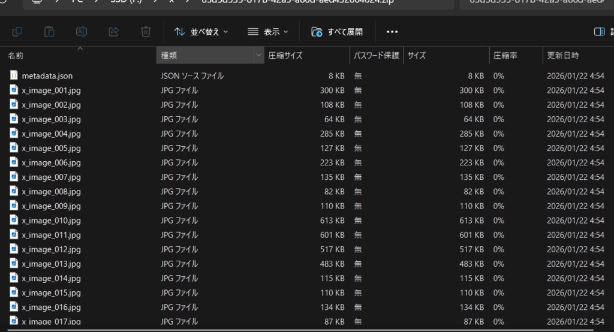Image resolution: width=614 pixels, height=332 pixels.
Task: Click the Paste clipboard icon
Action: coord(49,32)
